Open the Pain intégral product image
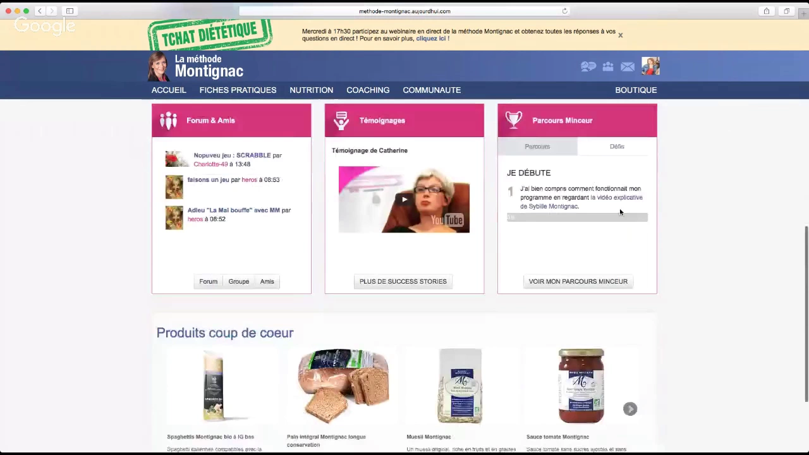This screenshot has width=809, height=455. [x=343, y=385]
